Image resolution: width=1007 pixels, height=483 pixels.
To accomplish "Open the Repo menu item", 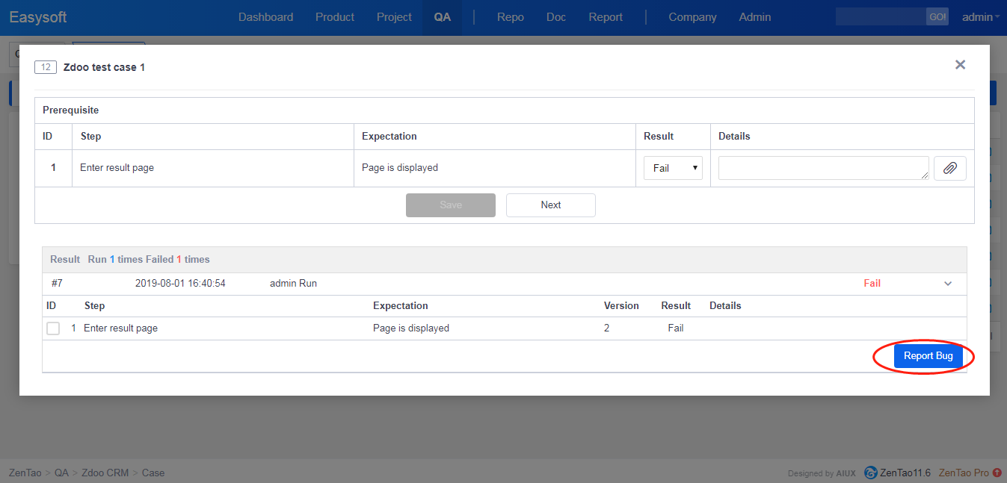I will [510, 17].
